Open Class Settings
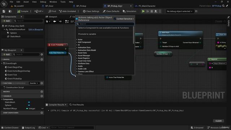231x130 pixels. click(91, 11)
